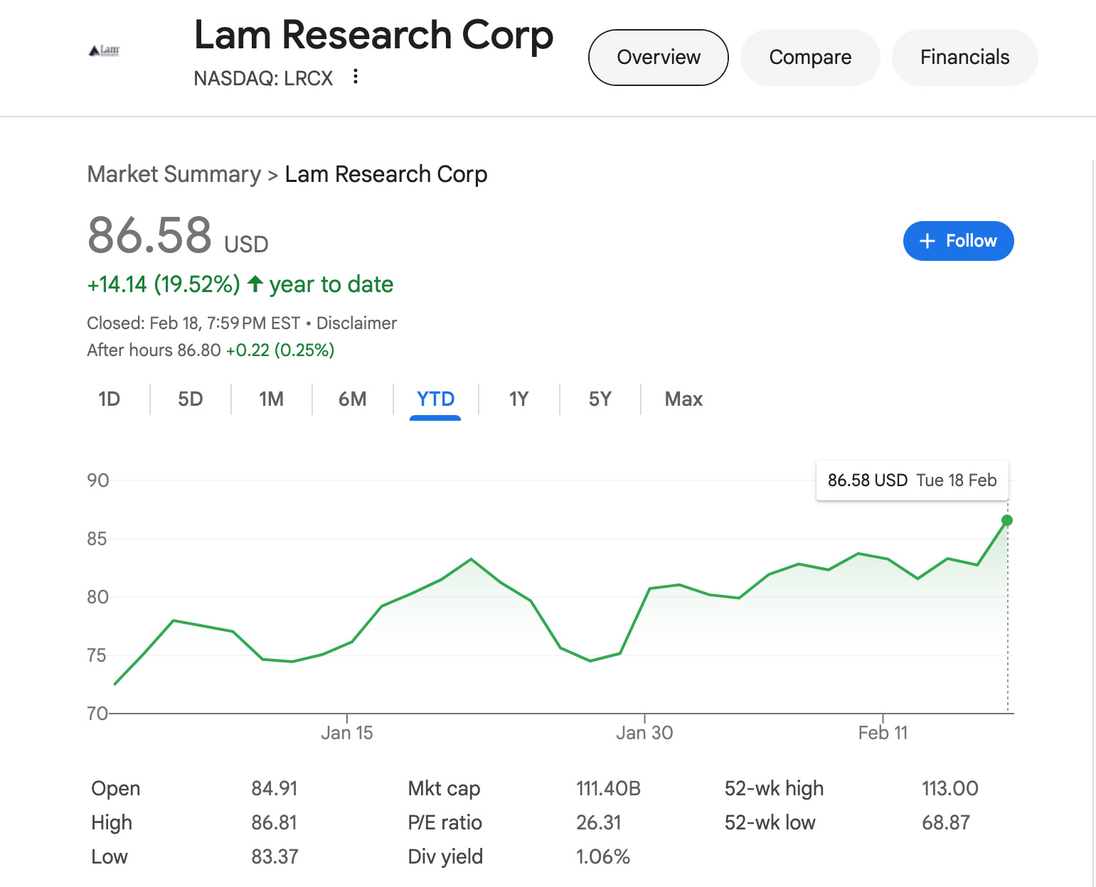The width and height of the screenshot is (1096, 887).
Task: Click the 52-wk low label
Action: click(770, 822)
